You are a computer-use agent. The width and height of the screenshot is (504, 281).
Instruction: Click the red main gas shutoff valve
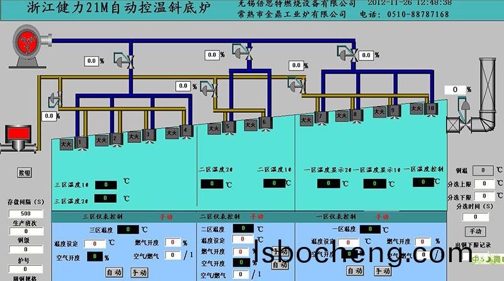pos(18,139)
